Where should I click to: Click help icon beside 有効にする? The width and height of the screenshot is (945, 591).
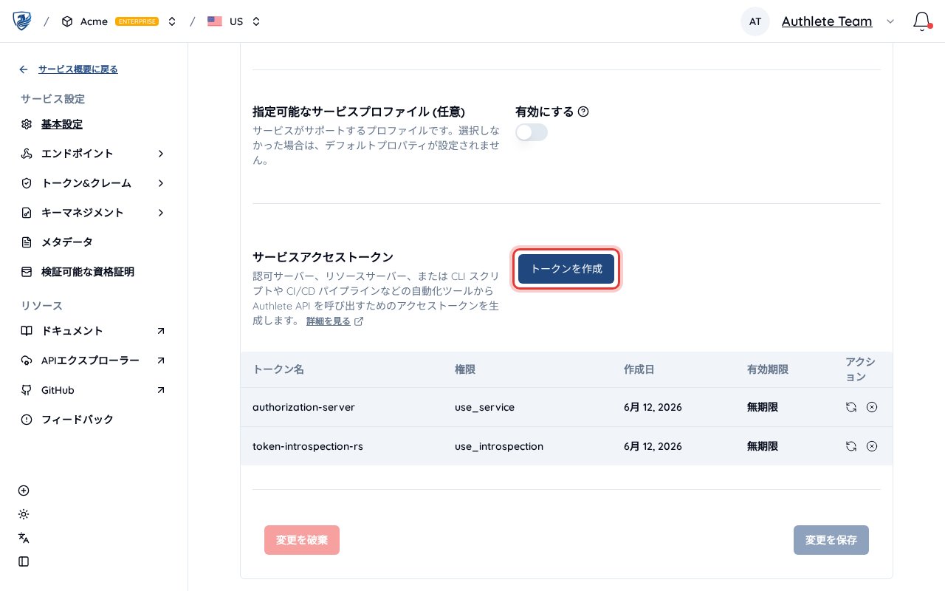[583, 112]
